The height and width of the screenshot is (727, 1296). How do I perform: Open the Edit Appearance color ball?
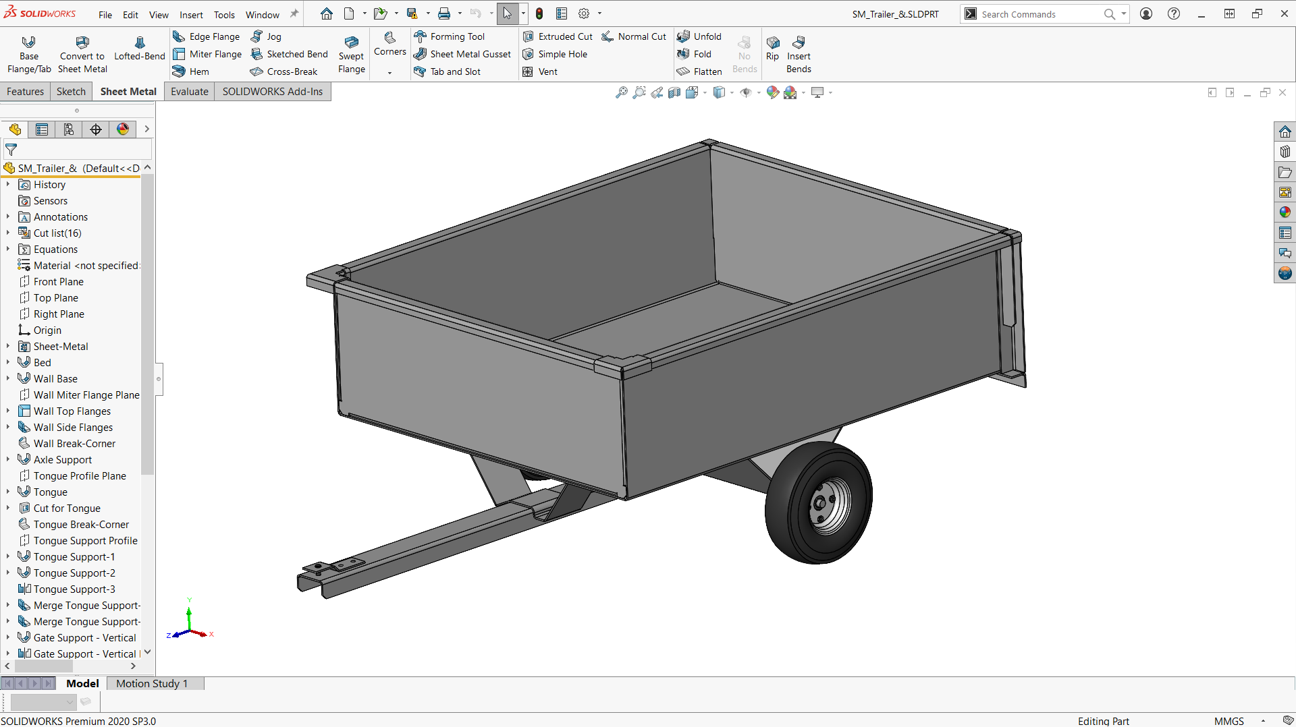(773, 92)
